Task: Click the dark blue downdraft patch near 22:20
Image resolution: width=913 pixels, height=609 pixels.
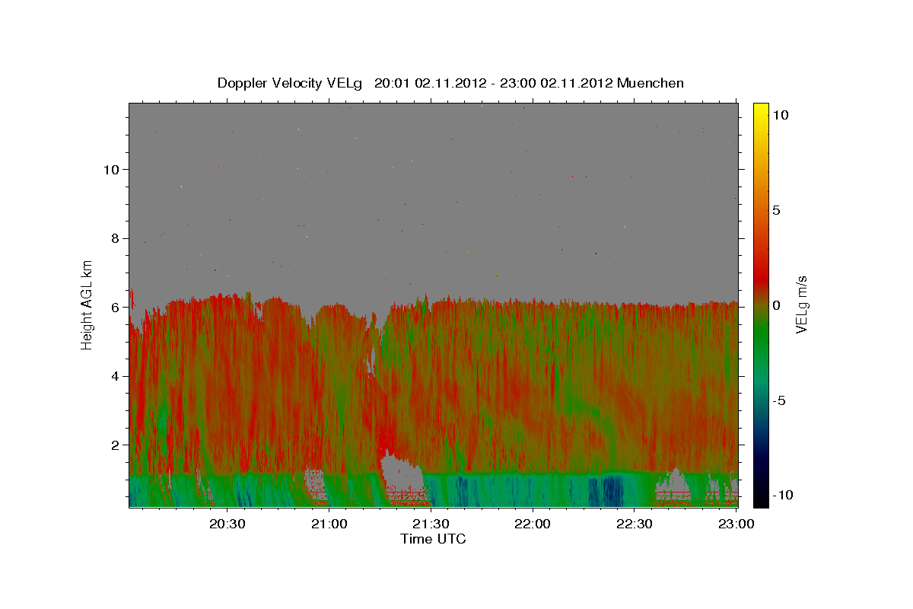Action: click(606, 490)
